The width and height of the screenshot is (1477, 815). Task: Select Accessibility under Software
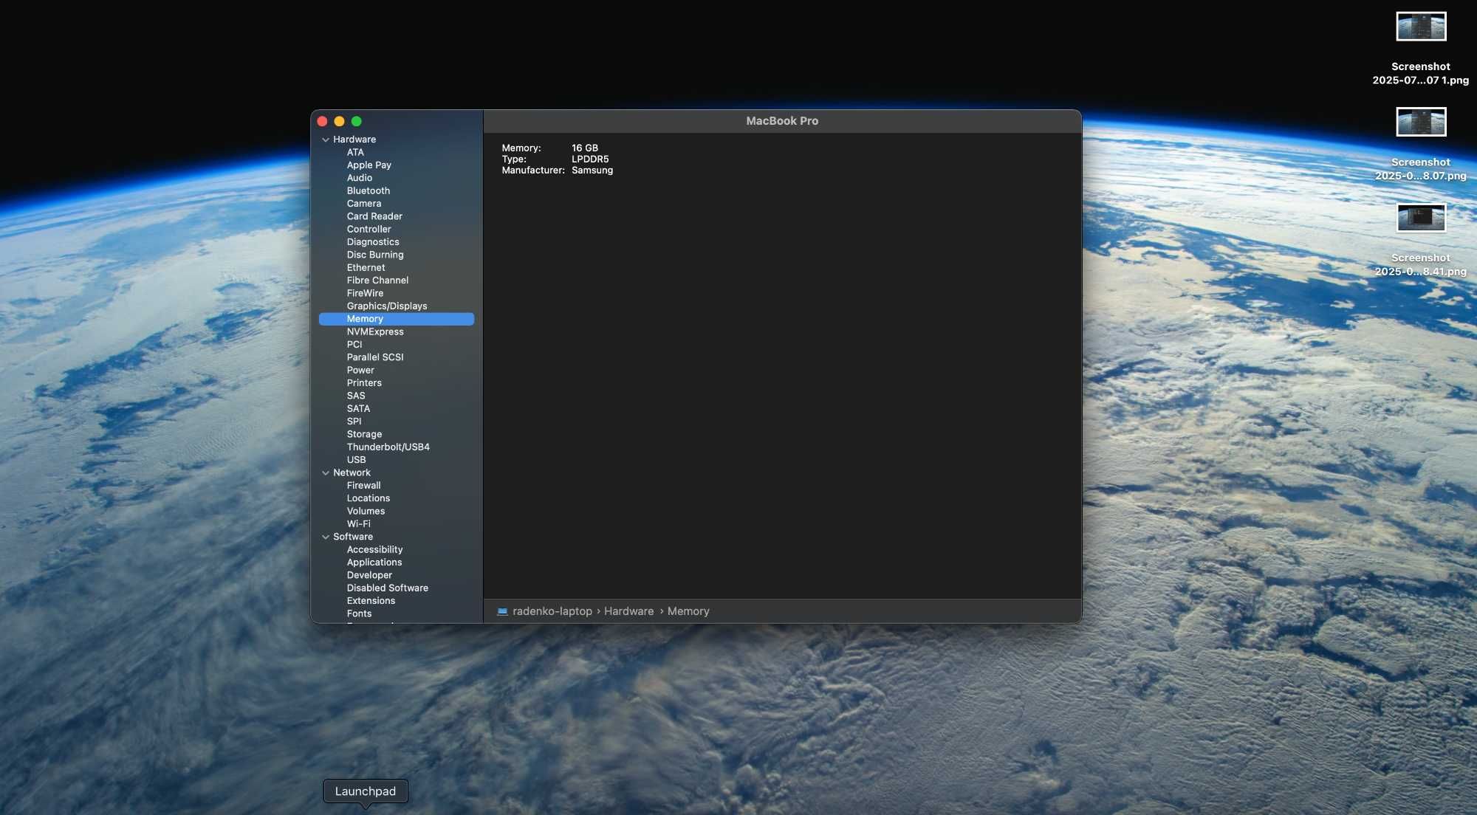375,550
